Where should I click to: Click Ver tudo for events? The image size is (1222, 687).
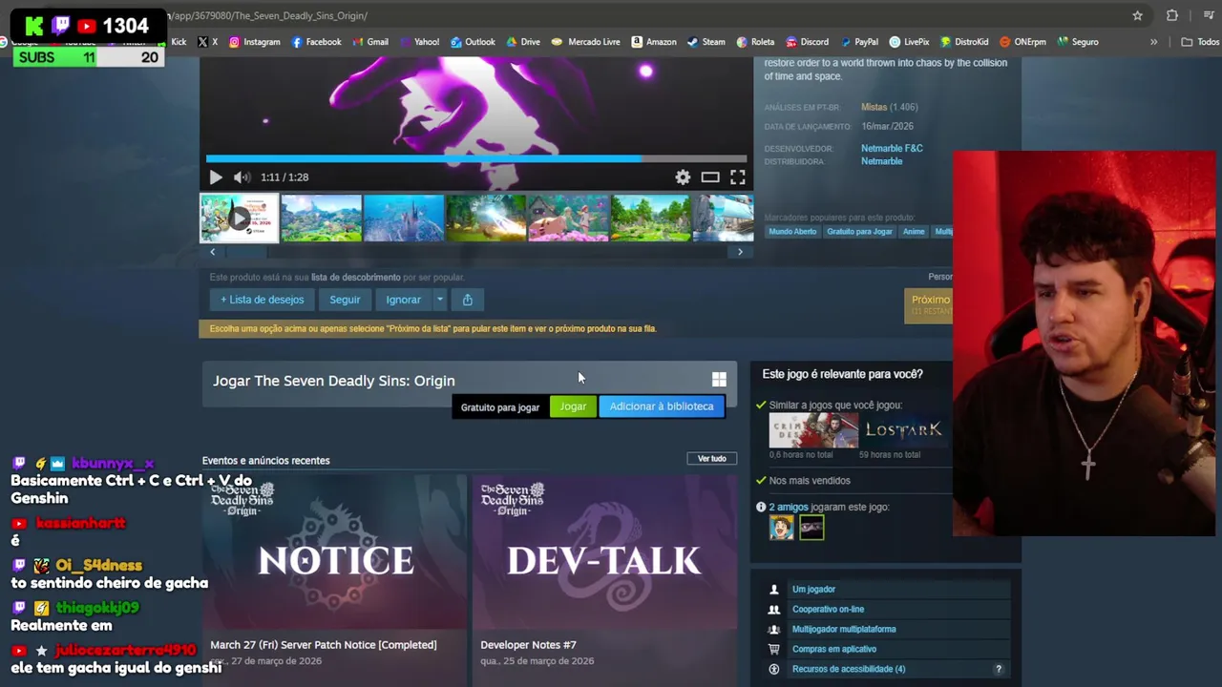[711, 459]
